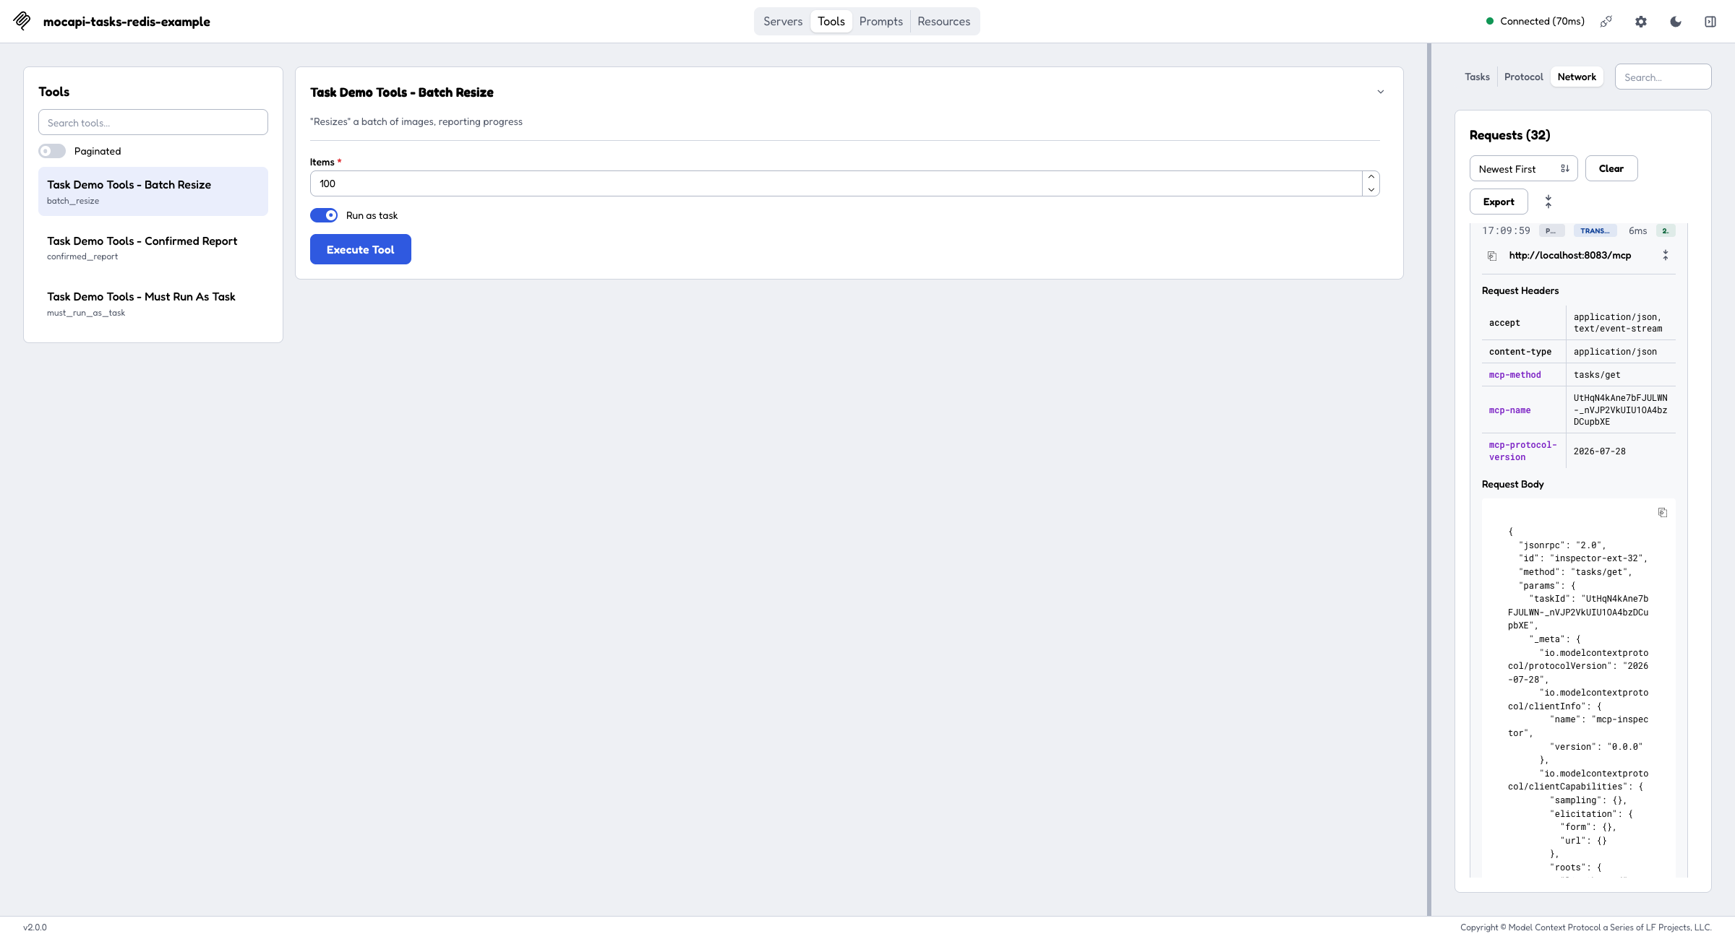This screenshot has height=939, width=1735.
Task: Click the Request Headers section title
Action: pyautogui.click(x=1520, y=290)
